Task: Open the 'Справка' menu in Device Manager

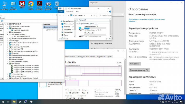Action: (x=3, y=18)
